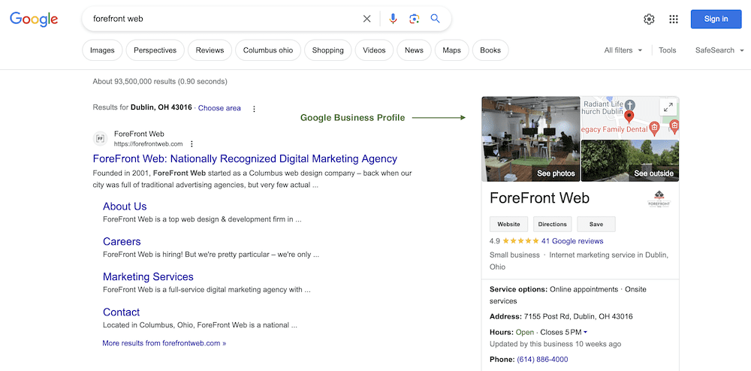Click the Save button in business profile

[596, 224]
